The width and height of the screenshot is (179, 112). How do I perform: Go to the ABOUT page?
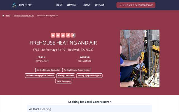pyautogui.click(x=87, y=5)
